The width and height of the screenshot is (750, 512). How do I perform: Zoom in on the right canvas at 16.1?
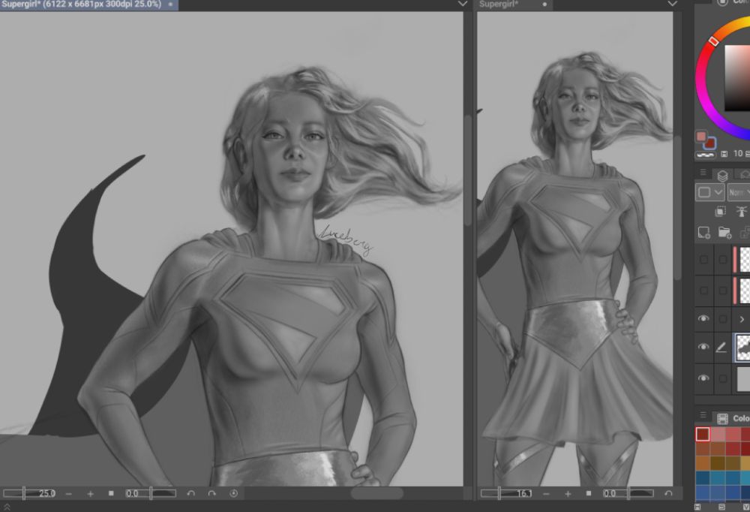point(567,493)
